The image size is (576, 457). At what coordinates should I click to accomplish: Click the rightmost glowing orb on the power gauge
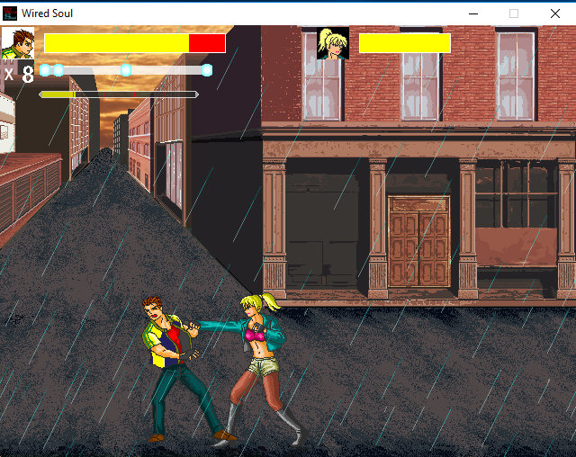click(x=207, y=70)
